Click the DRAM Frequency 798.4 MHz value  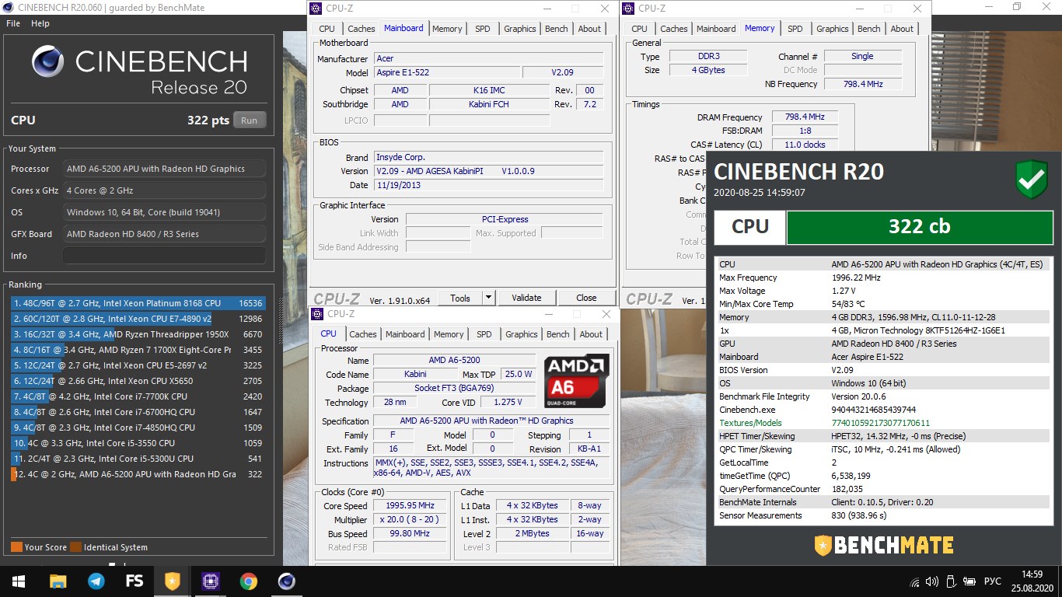[x=804, y=117]
